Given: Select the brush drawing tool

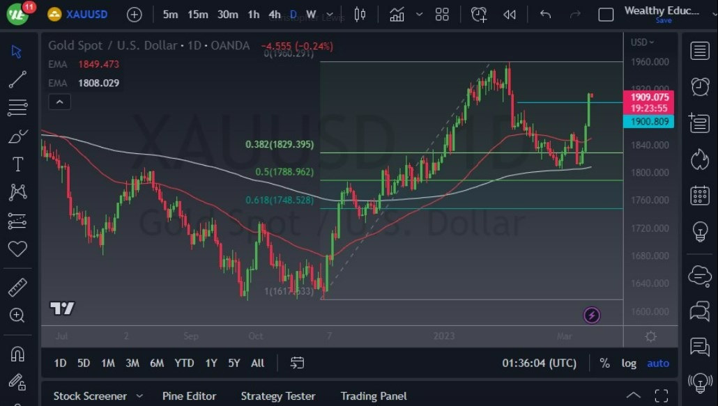Looking at the screenshot, I should [18, 136].
